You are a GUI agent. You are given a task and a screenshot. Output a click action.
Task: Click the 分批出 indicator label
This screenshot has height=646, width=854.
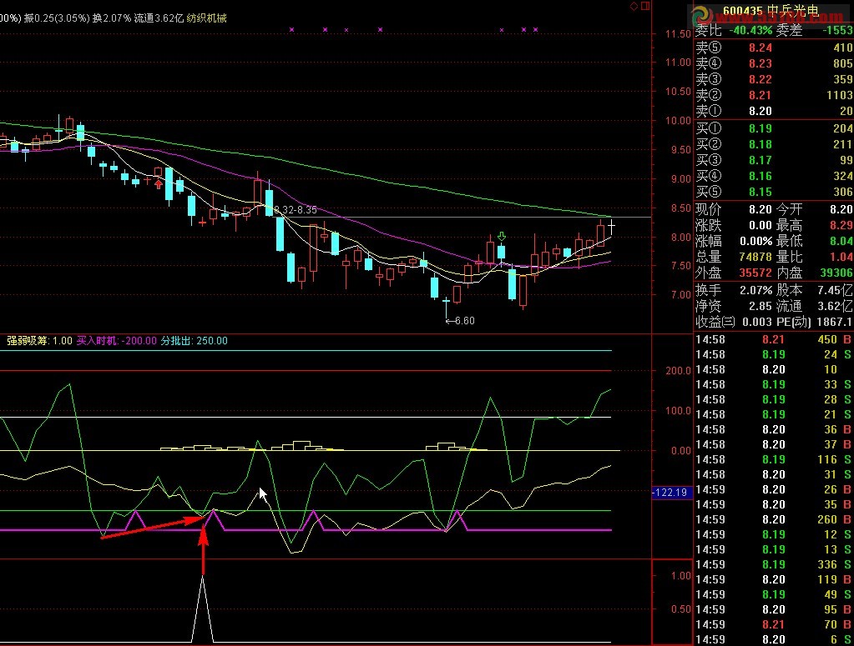click(x=177, y=340)
